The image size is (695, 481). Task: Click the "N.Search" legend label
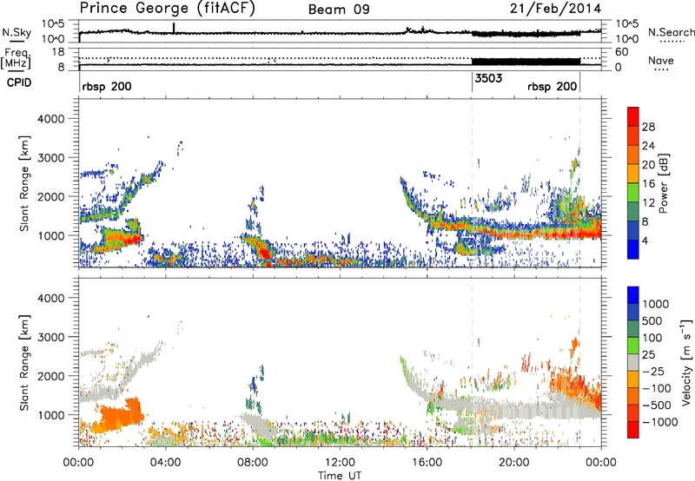(x=672, y=32)
